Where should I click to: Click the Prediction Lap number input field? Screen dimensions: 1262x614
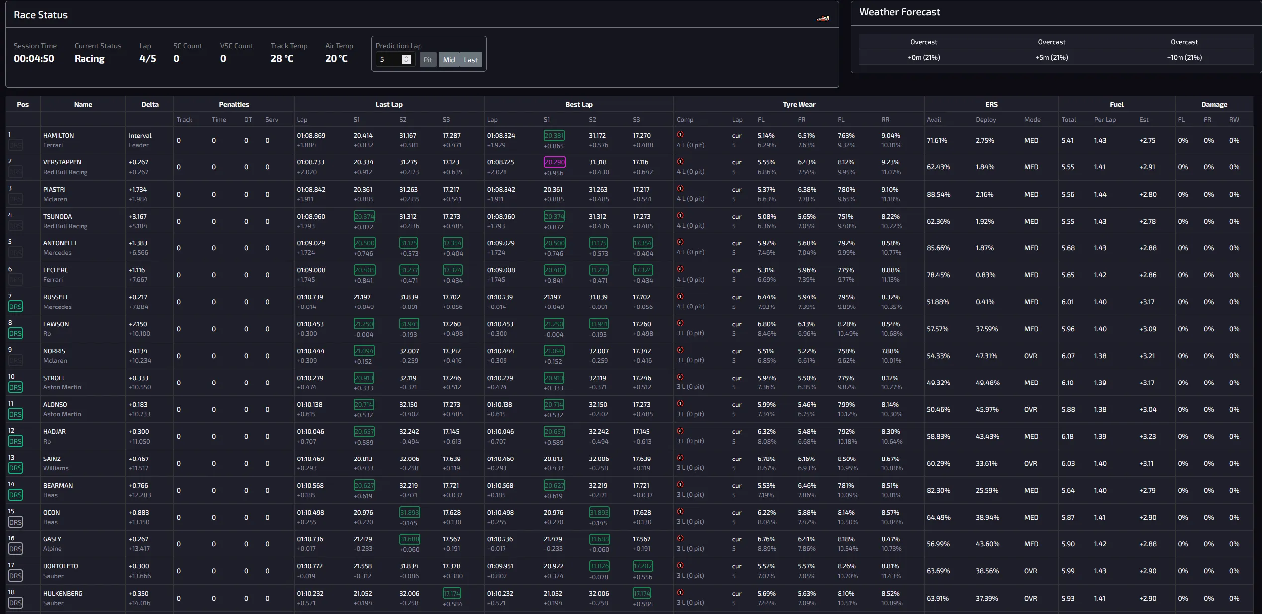pyautogui.click(x=390, y=59)
